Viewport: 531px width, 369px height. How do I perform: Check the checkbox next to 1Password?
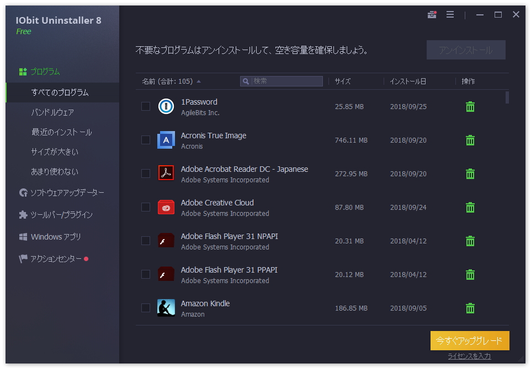146,106
